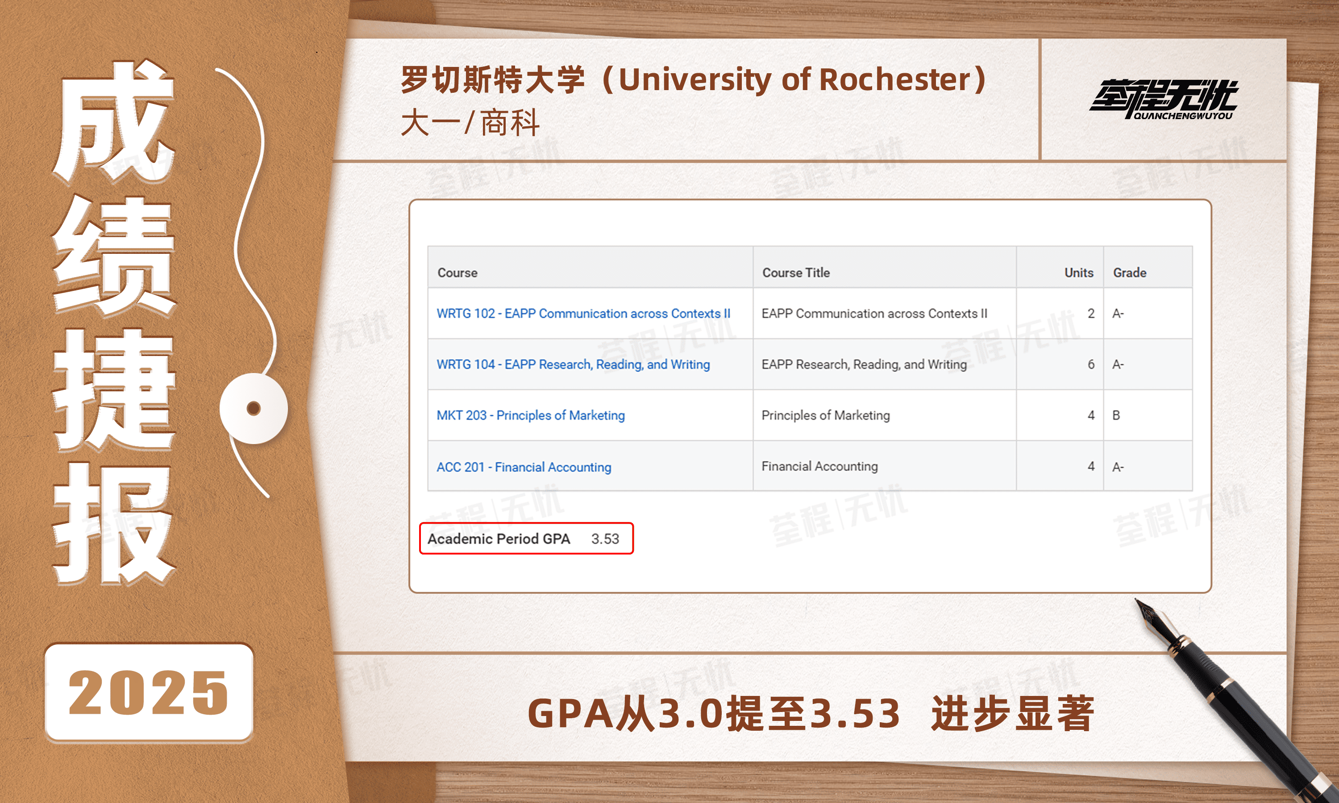1339x803 pixels.
Task: Click the white round button clasp
Action: [254, 408]
